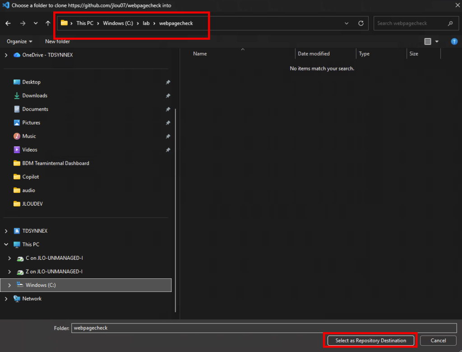462x352 pixels.
Task: Expand the Network node
Action: 6,299
